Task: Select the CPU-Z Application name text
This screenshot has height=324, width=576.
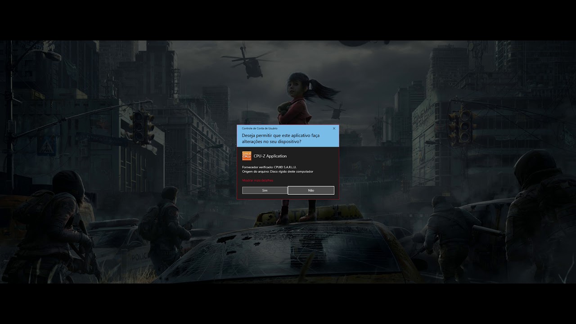Action: pyautogui.click(x=270, y=156)
